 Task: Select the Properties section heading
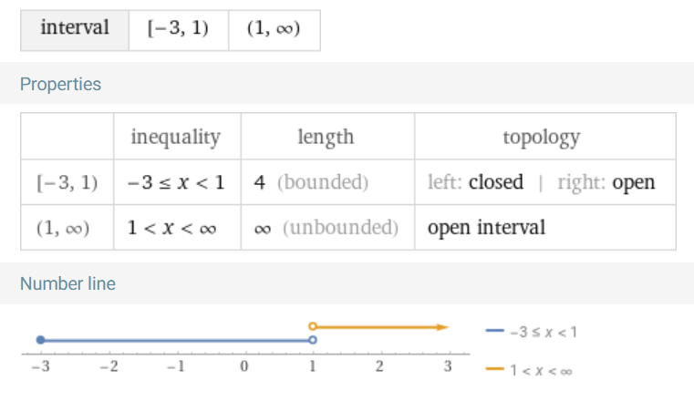60,85
